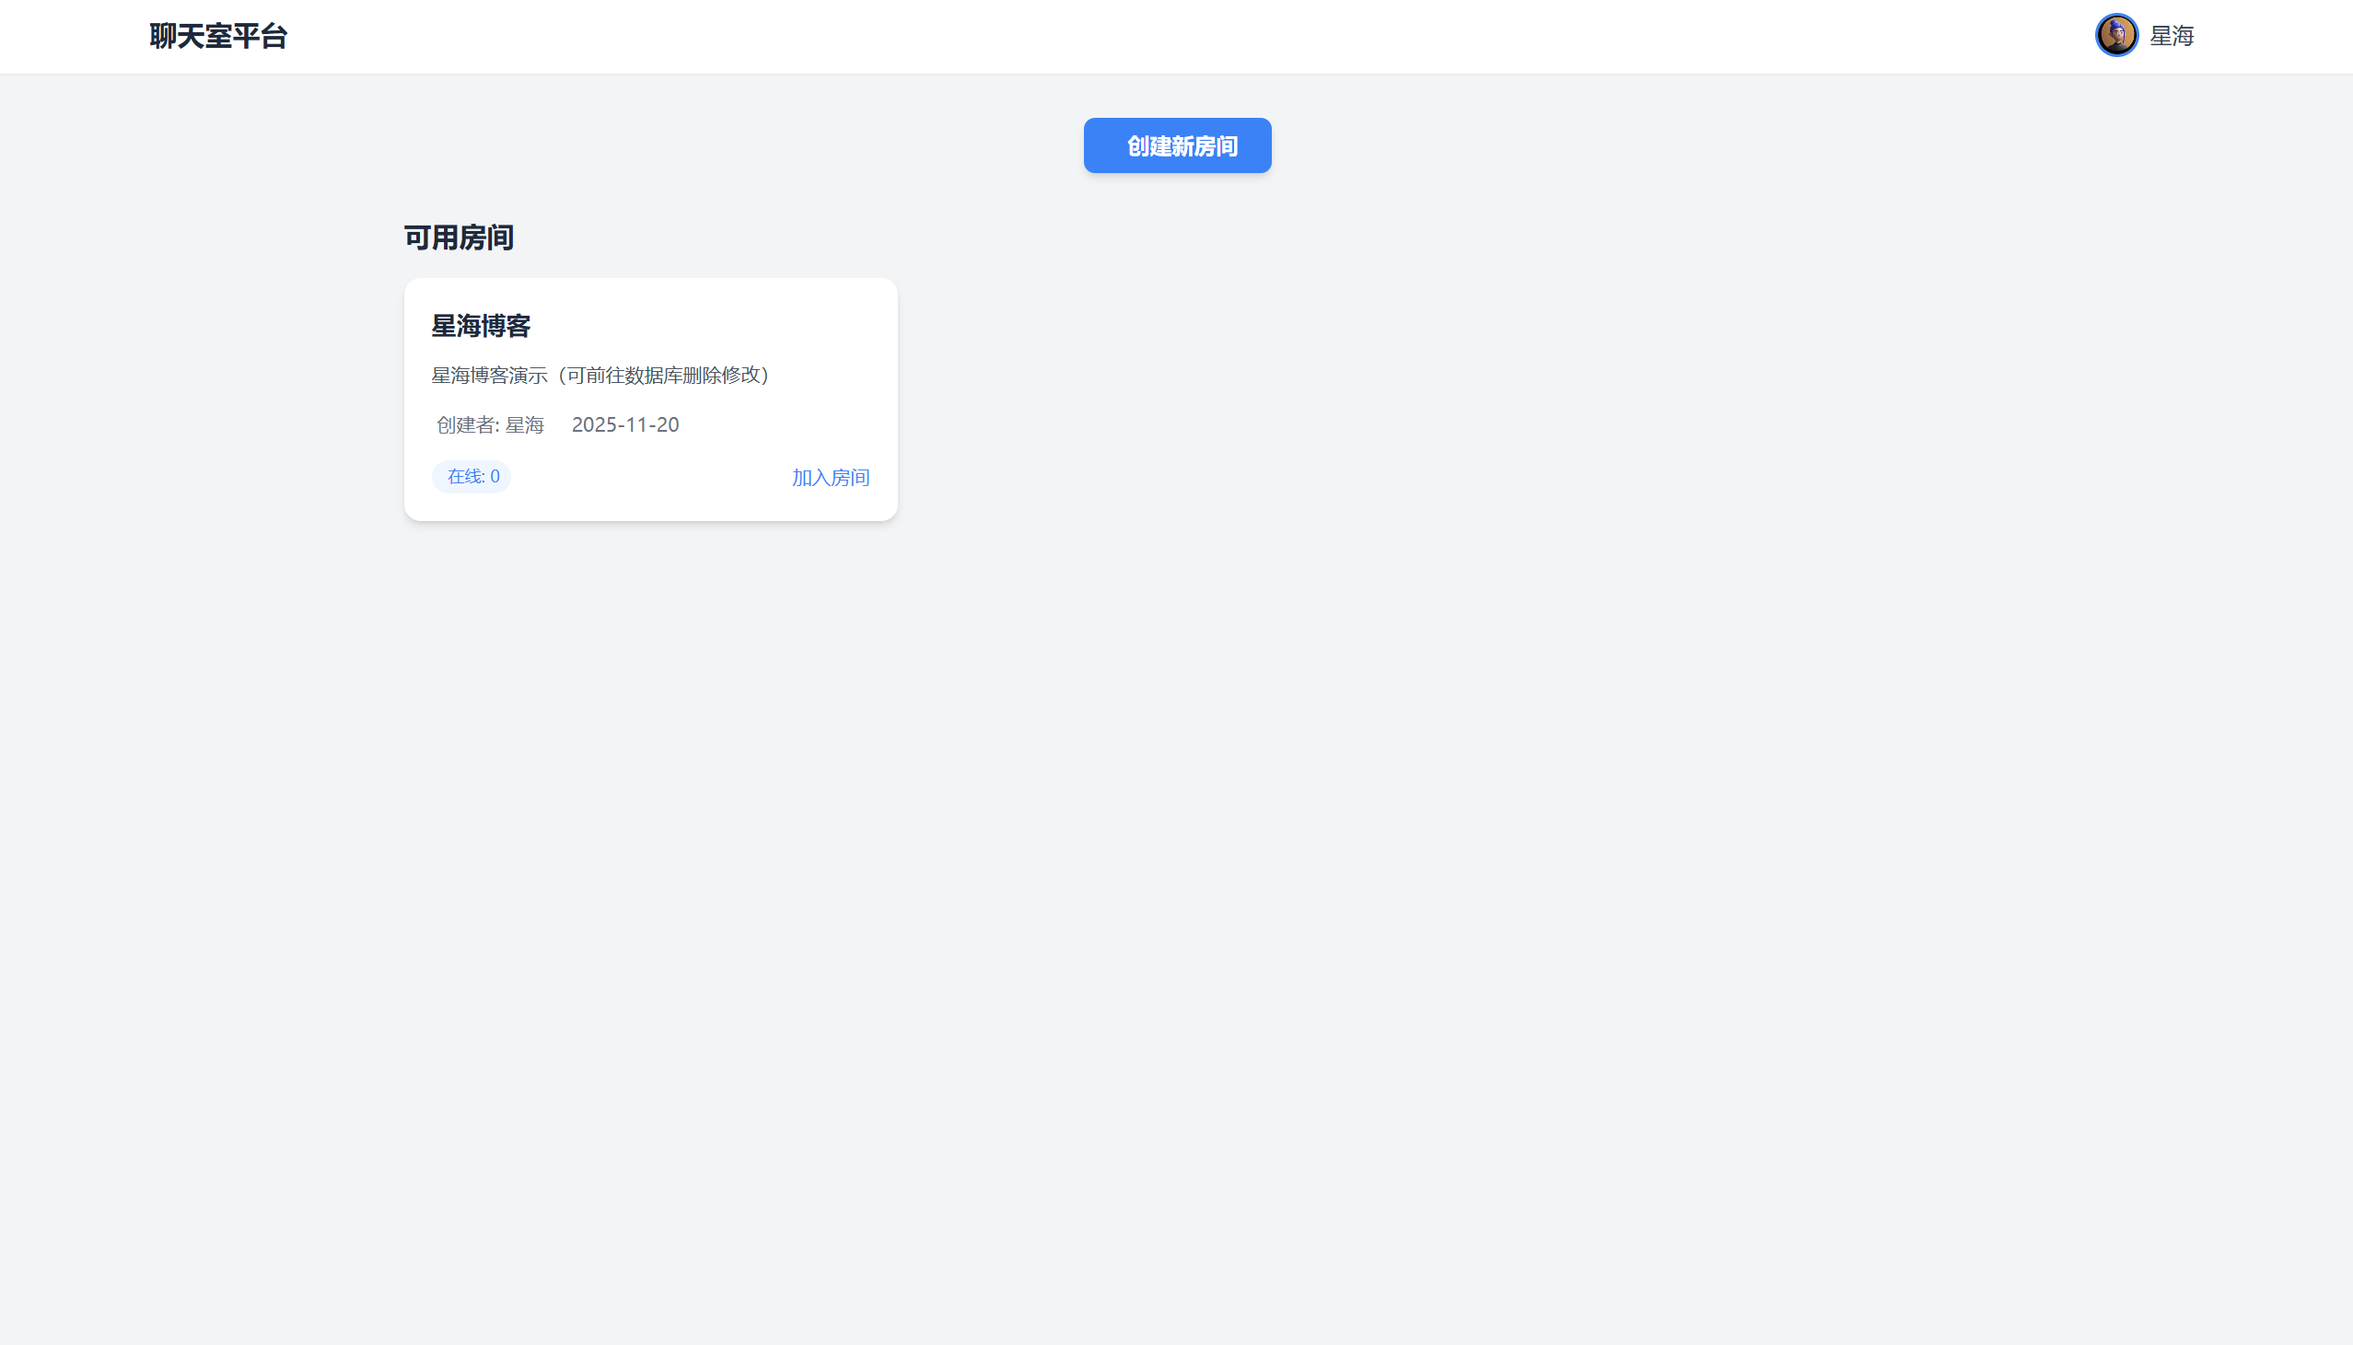
Task: Click the 2025-11-20 creation date
Action: [x=624, y=425]
